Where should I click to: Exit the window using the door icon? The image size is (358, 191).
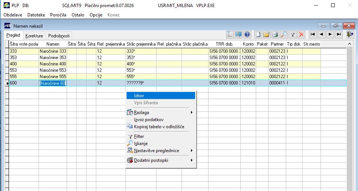tap(350, 34)
